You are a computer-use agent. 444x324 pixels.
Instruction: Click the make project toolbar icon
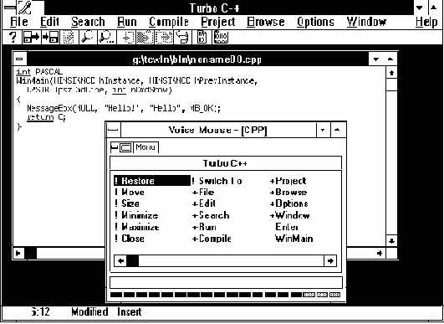pyautogui.click(x=202, y=37)
